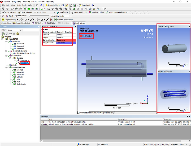Select the Face selection filter icon
Image resolution: width=191 pixels, height=146 pixels.
(25, 9)
